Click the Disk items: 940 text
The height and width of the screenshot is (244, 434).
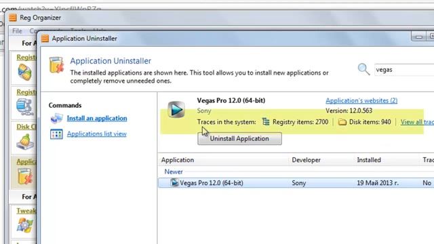coord(370,122)
